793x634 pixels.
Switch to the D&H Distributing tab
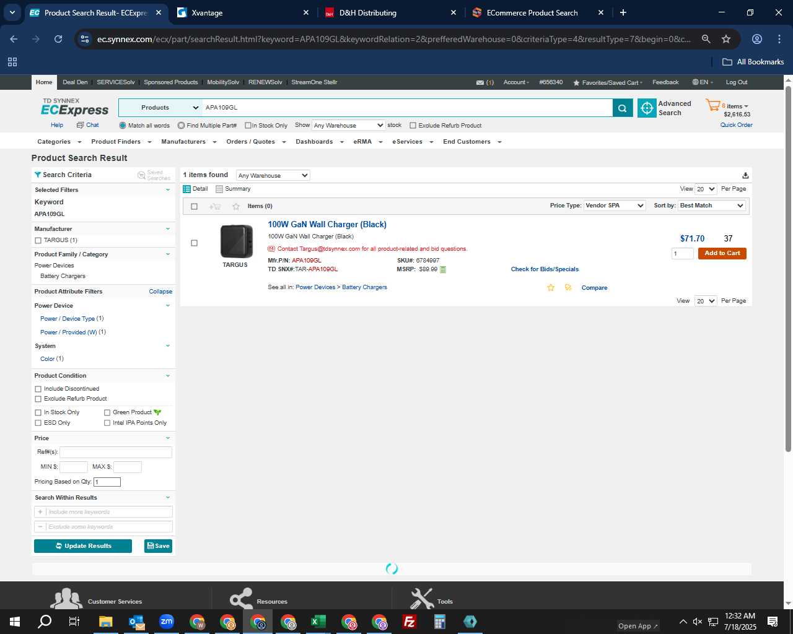(390, 12)
